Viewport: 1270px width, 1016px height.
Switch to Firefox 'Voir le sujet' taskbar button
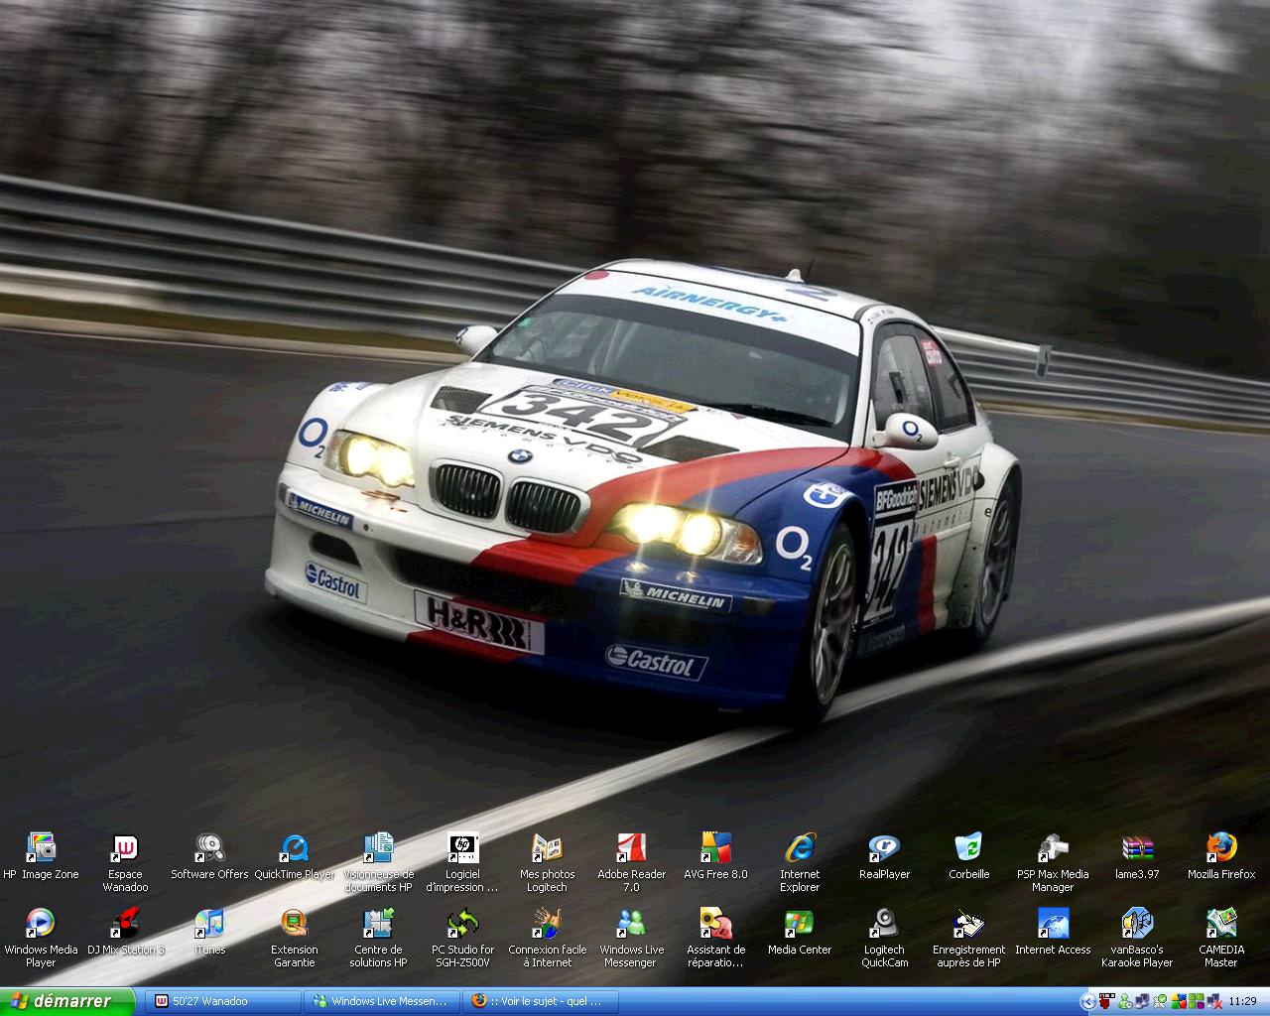(542, 1001)
